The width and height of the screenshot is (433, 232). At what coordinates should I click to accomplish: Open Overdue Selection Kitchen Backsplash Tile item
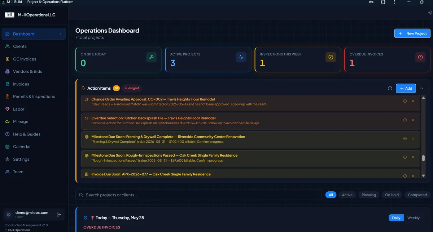click(250, 120)
